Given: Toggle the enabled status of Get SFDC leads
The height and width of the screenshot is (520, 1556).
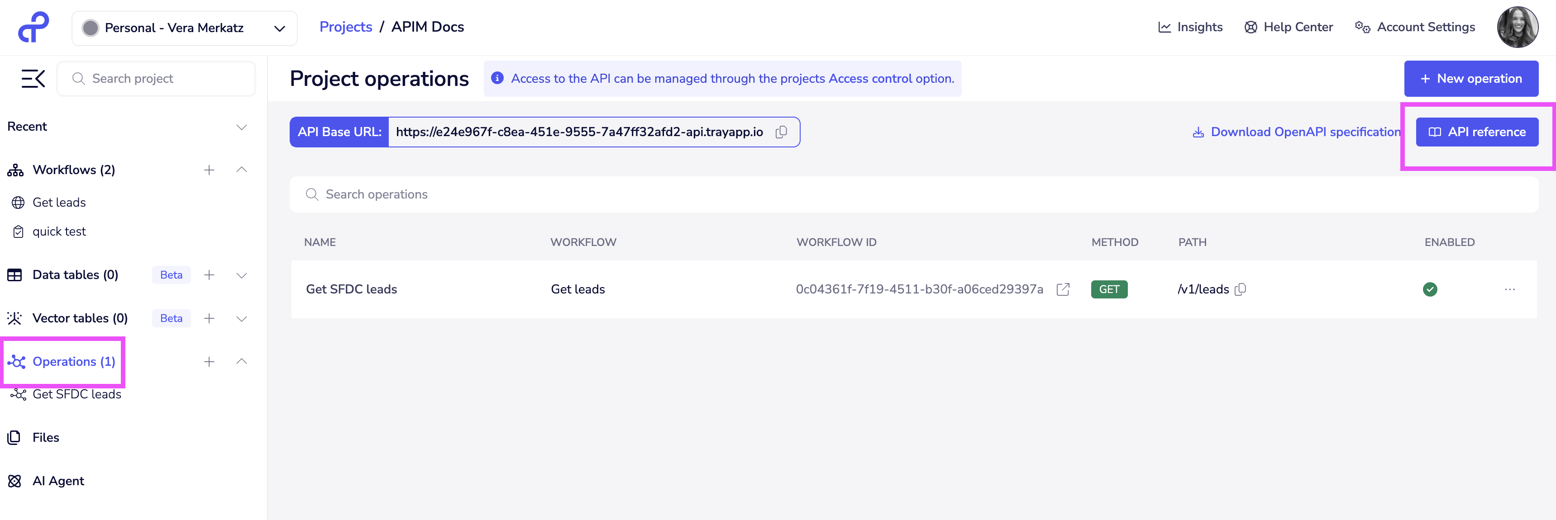Looking at the screenshot, I should click(x=1430, y=289).
